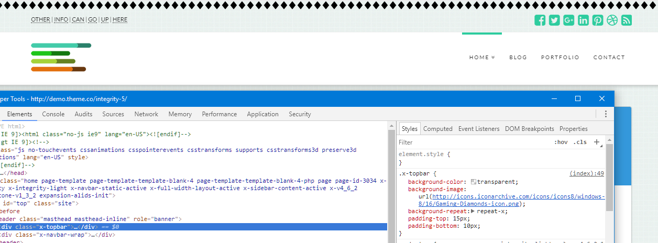Open the Twitter social icon
This screenshot has height=243, width=658.
tap(554, 20)
